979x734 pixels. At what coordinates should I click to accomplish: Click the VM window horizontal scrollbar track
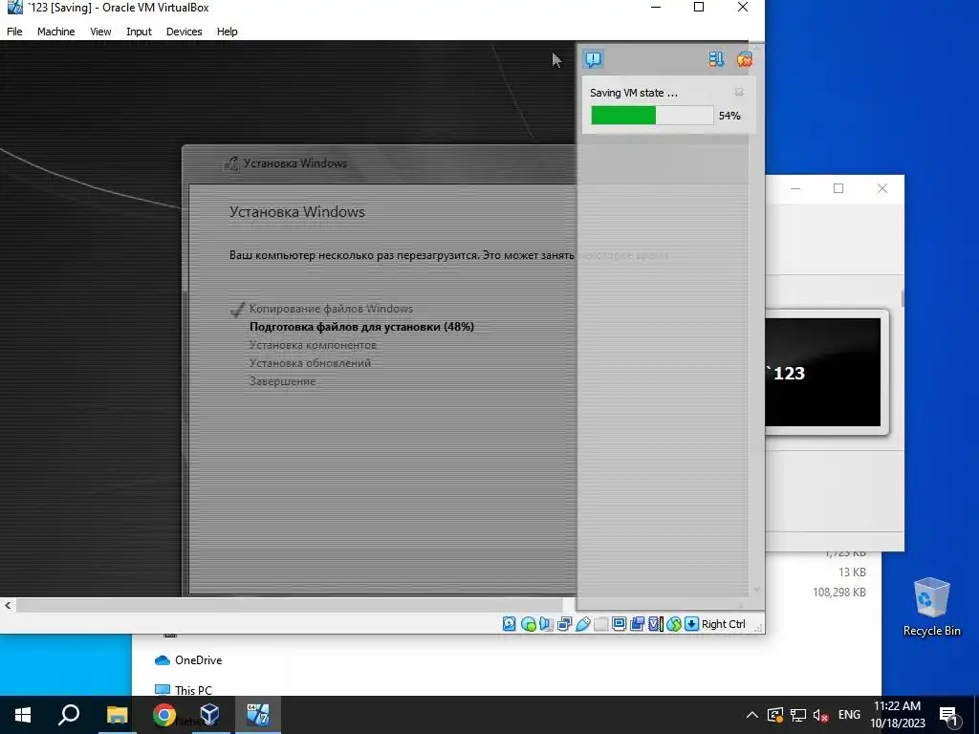coord(289,605)
